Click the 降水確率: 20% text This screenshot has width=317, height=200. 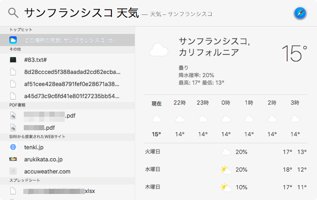[x=197, y=75]
